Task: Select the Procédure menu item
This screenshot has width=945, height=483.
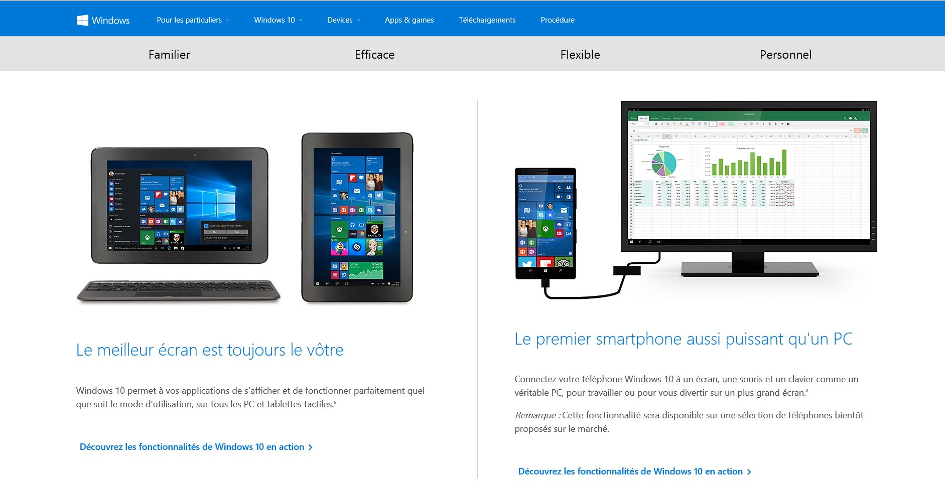Action: (558, 20)
